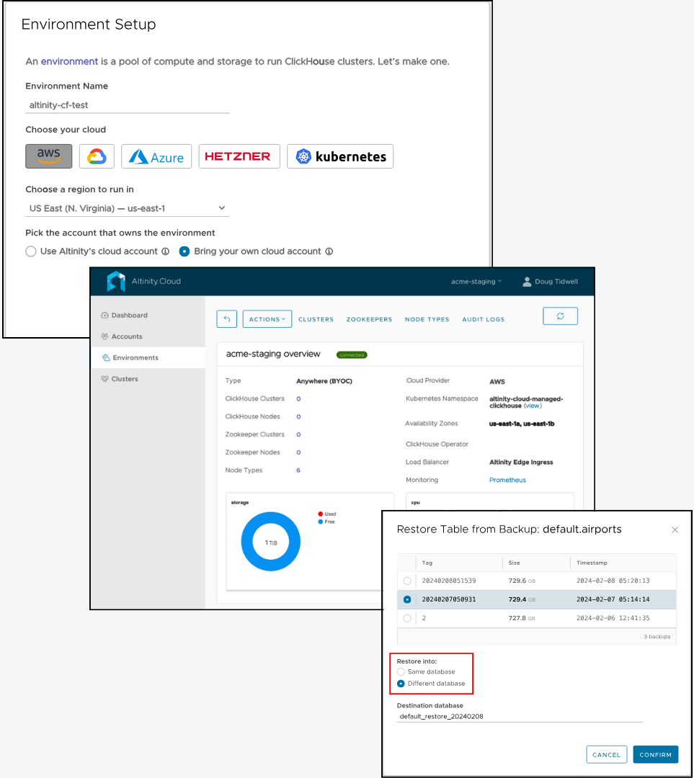Click timestamp 2024-02-06 12:41:35

(613, 618)
